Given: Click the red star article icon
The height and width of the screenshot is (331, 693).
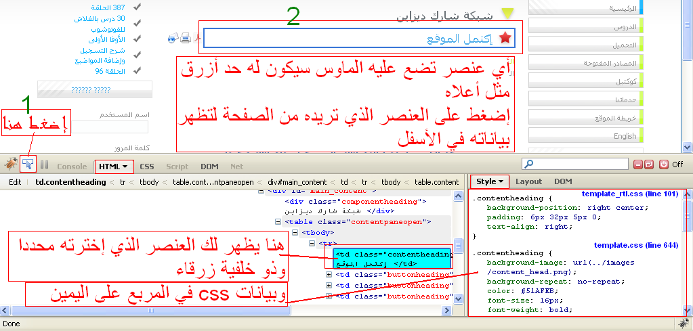Looking at the screenshot, I should pos(505,39).
